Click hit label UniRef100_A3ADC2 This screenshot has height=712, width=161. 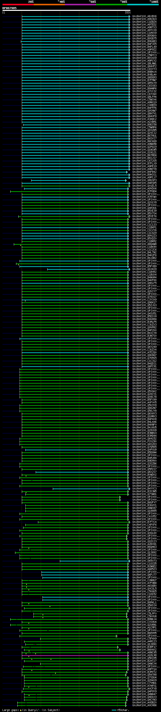[x=144, y=119]
